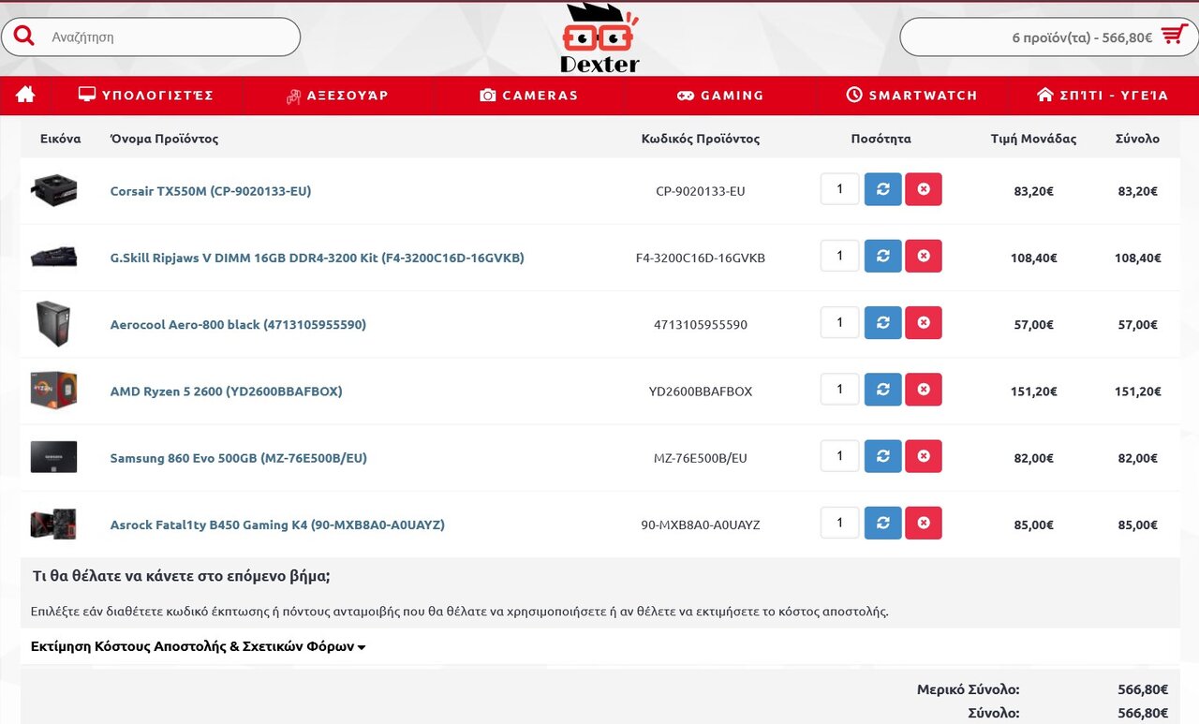Edit quantity field for Aerocool Aero-800
This screenshot has width=1199, height=724.
840,322
